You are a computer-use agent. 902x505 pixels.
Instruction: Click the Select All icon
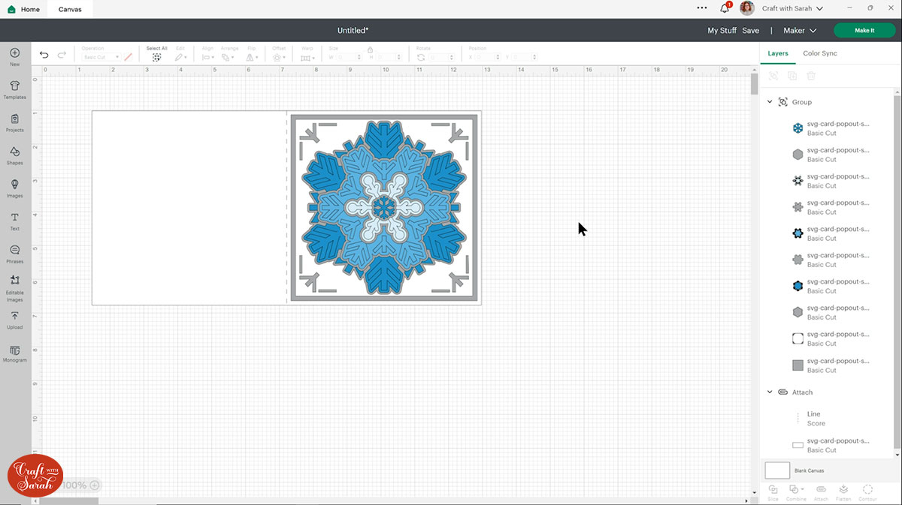point(156,57)
